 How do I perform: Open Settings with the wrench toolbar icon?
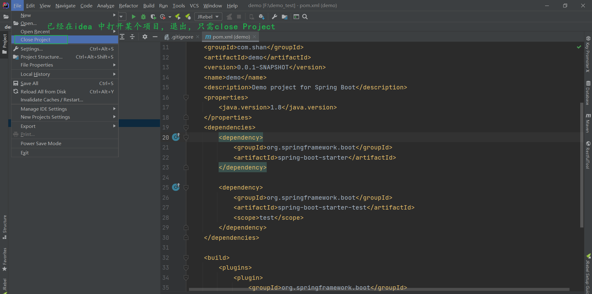(274, 17)
